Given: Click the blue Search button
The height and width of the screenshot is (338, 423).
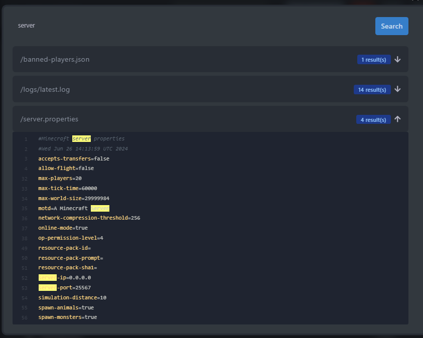Looking at the screenshot, I should [391, 26].
